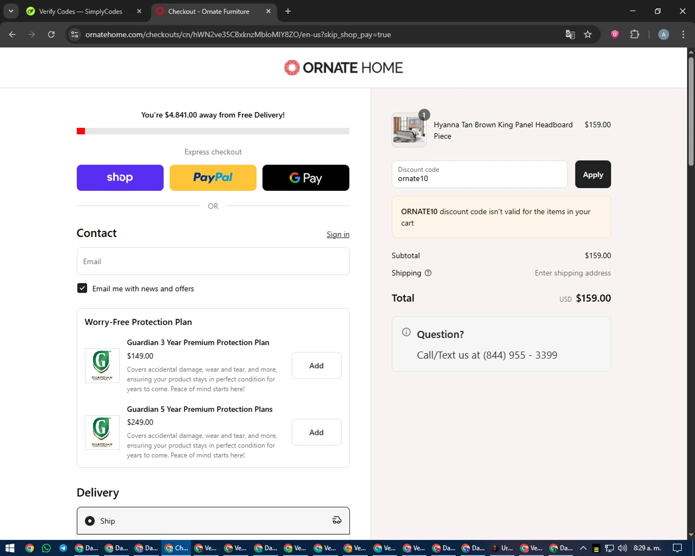Open the taskbar volume icon
Image resolution: width=695 pixels, height=556 pixels.
point(622,548)
